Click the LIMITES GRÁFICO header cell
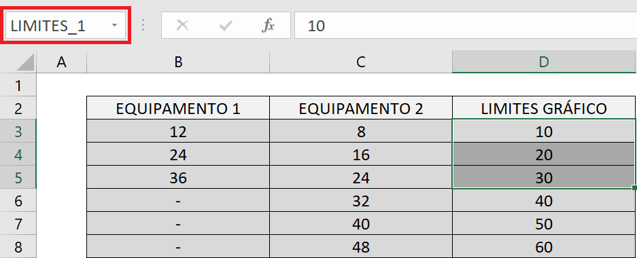The height and width of the screenshot is (258, 637). pos(544,109)
